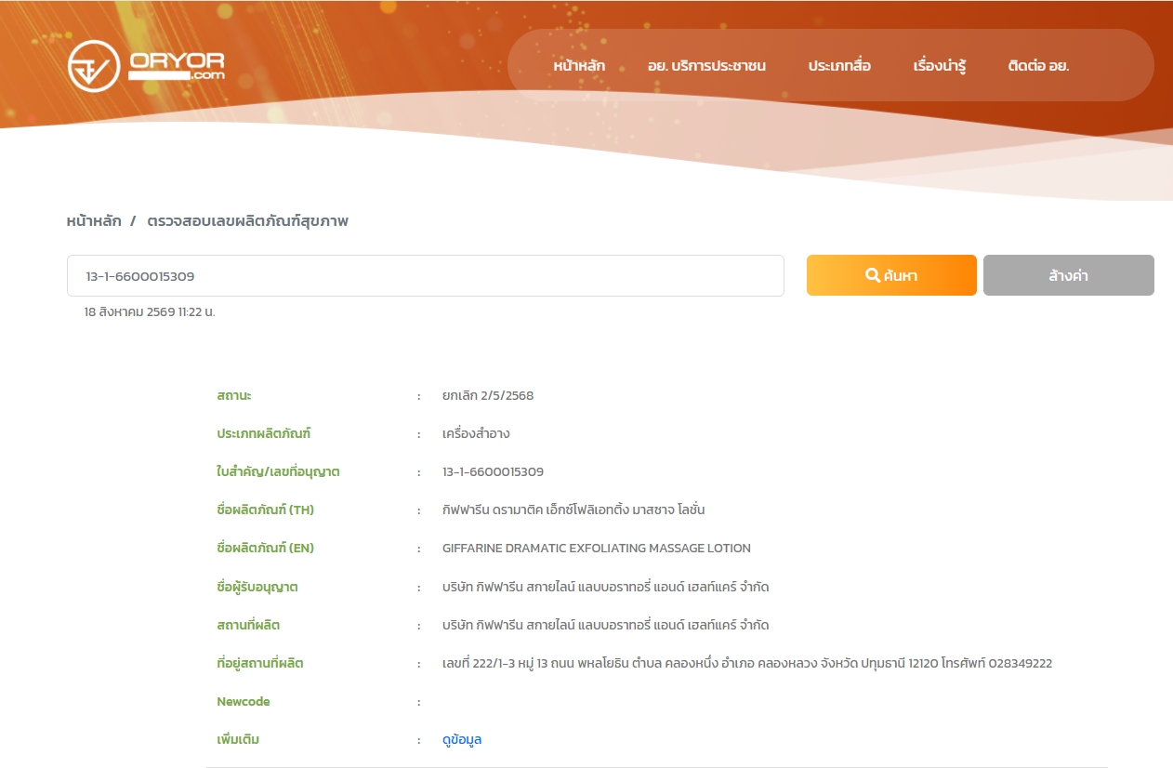Open the อย. บริการประชาชน menu
Viewport: 1173px width, 768px height.
coord(706,66)
